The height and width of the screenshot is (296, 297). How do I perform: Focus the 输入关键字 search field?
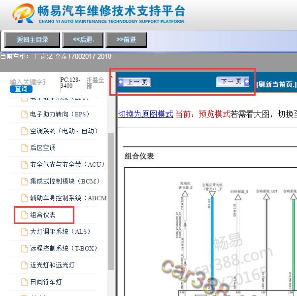(x=28, y=82)
